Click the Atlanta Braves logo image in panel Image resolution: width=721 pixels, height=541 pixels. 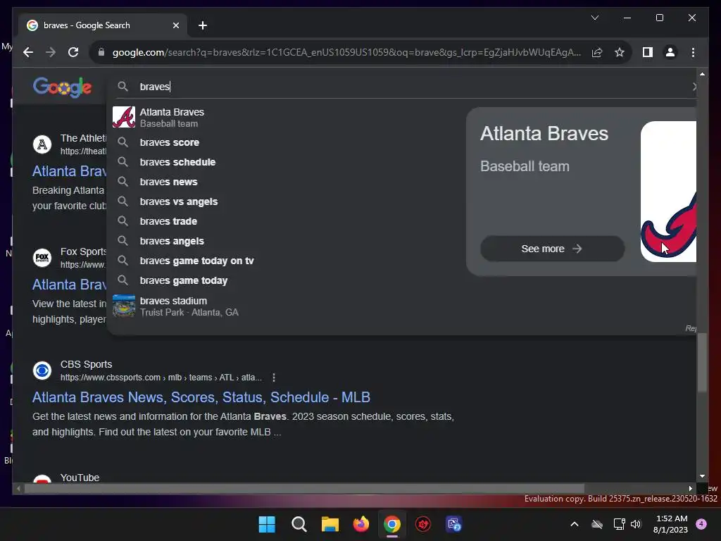coord(668,192)
